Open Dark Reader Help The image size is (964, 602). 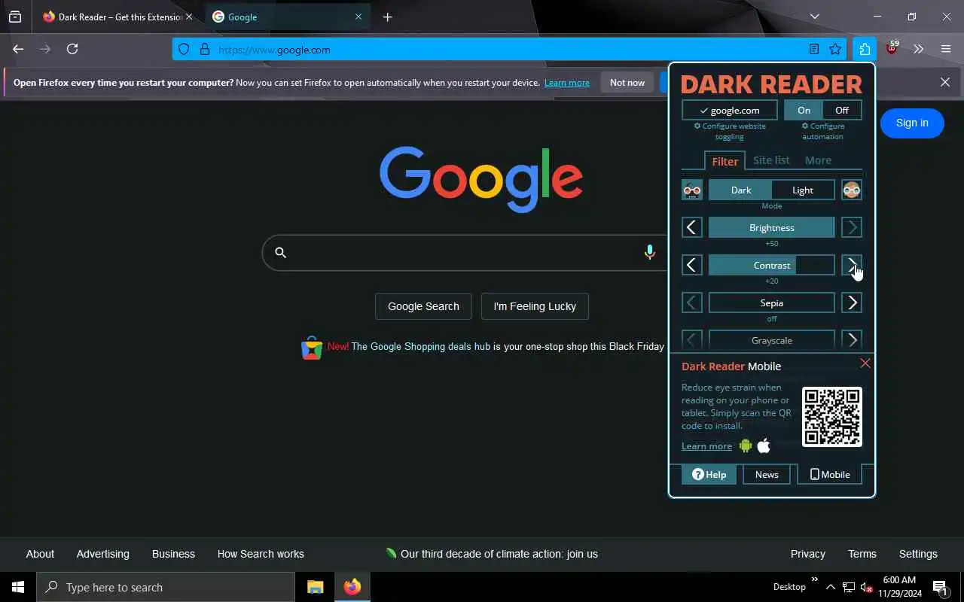(709, 474)
